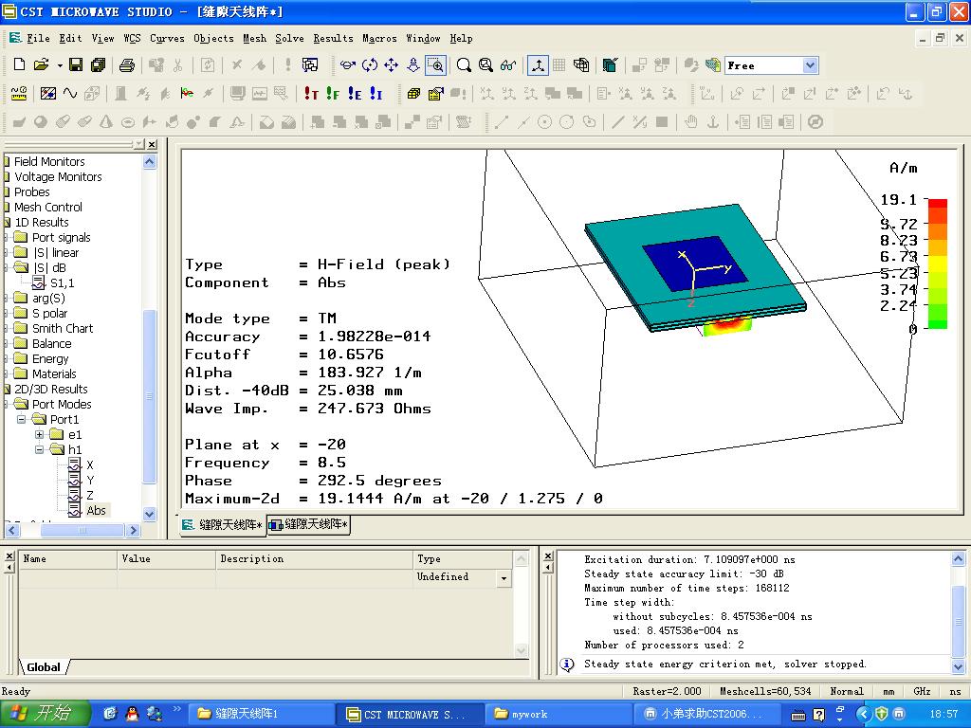Activate the Zoom rectangle tool

tap(435, 65)
